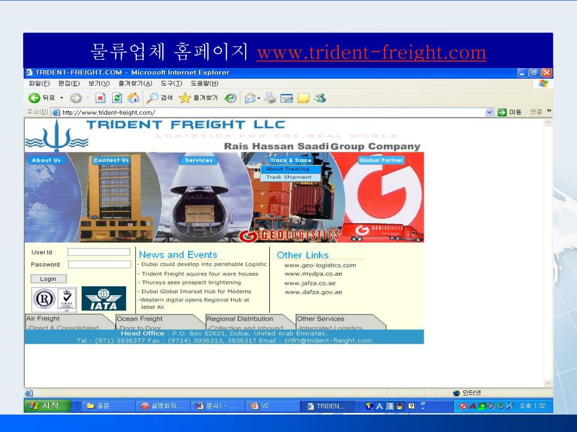577x432 pixels.
Task: Open www.dafza.gov.ae link
Action: pos(313,292)
